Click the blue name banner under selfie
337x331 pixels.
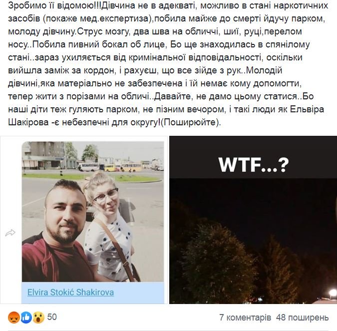coord(93,293)
